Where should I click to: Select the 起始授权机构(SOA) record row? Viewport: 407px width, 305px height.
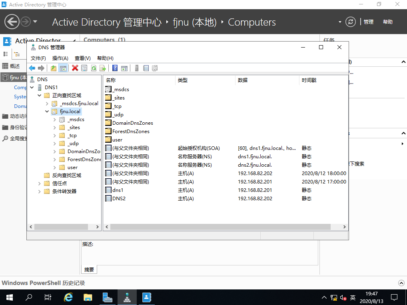pyautogui.click(x=225, y=148)
